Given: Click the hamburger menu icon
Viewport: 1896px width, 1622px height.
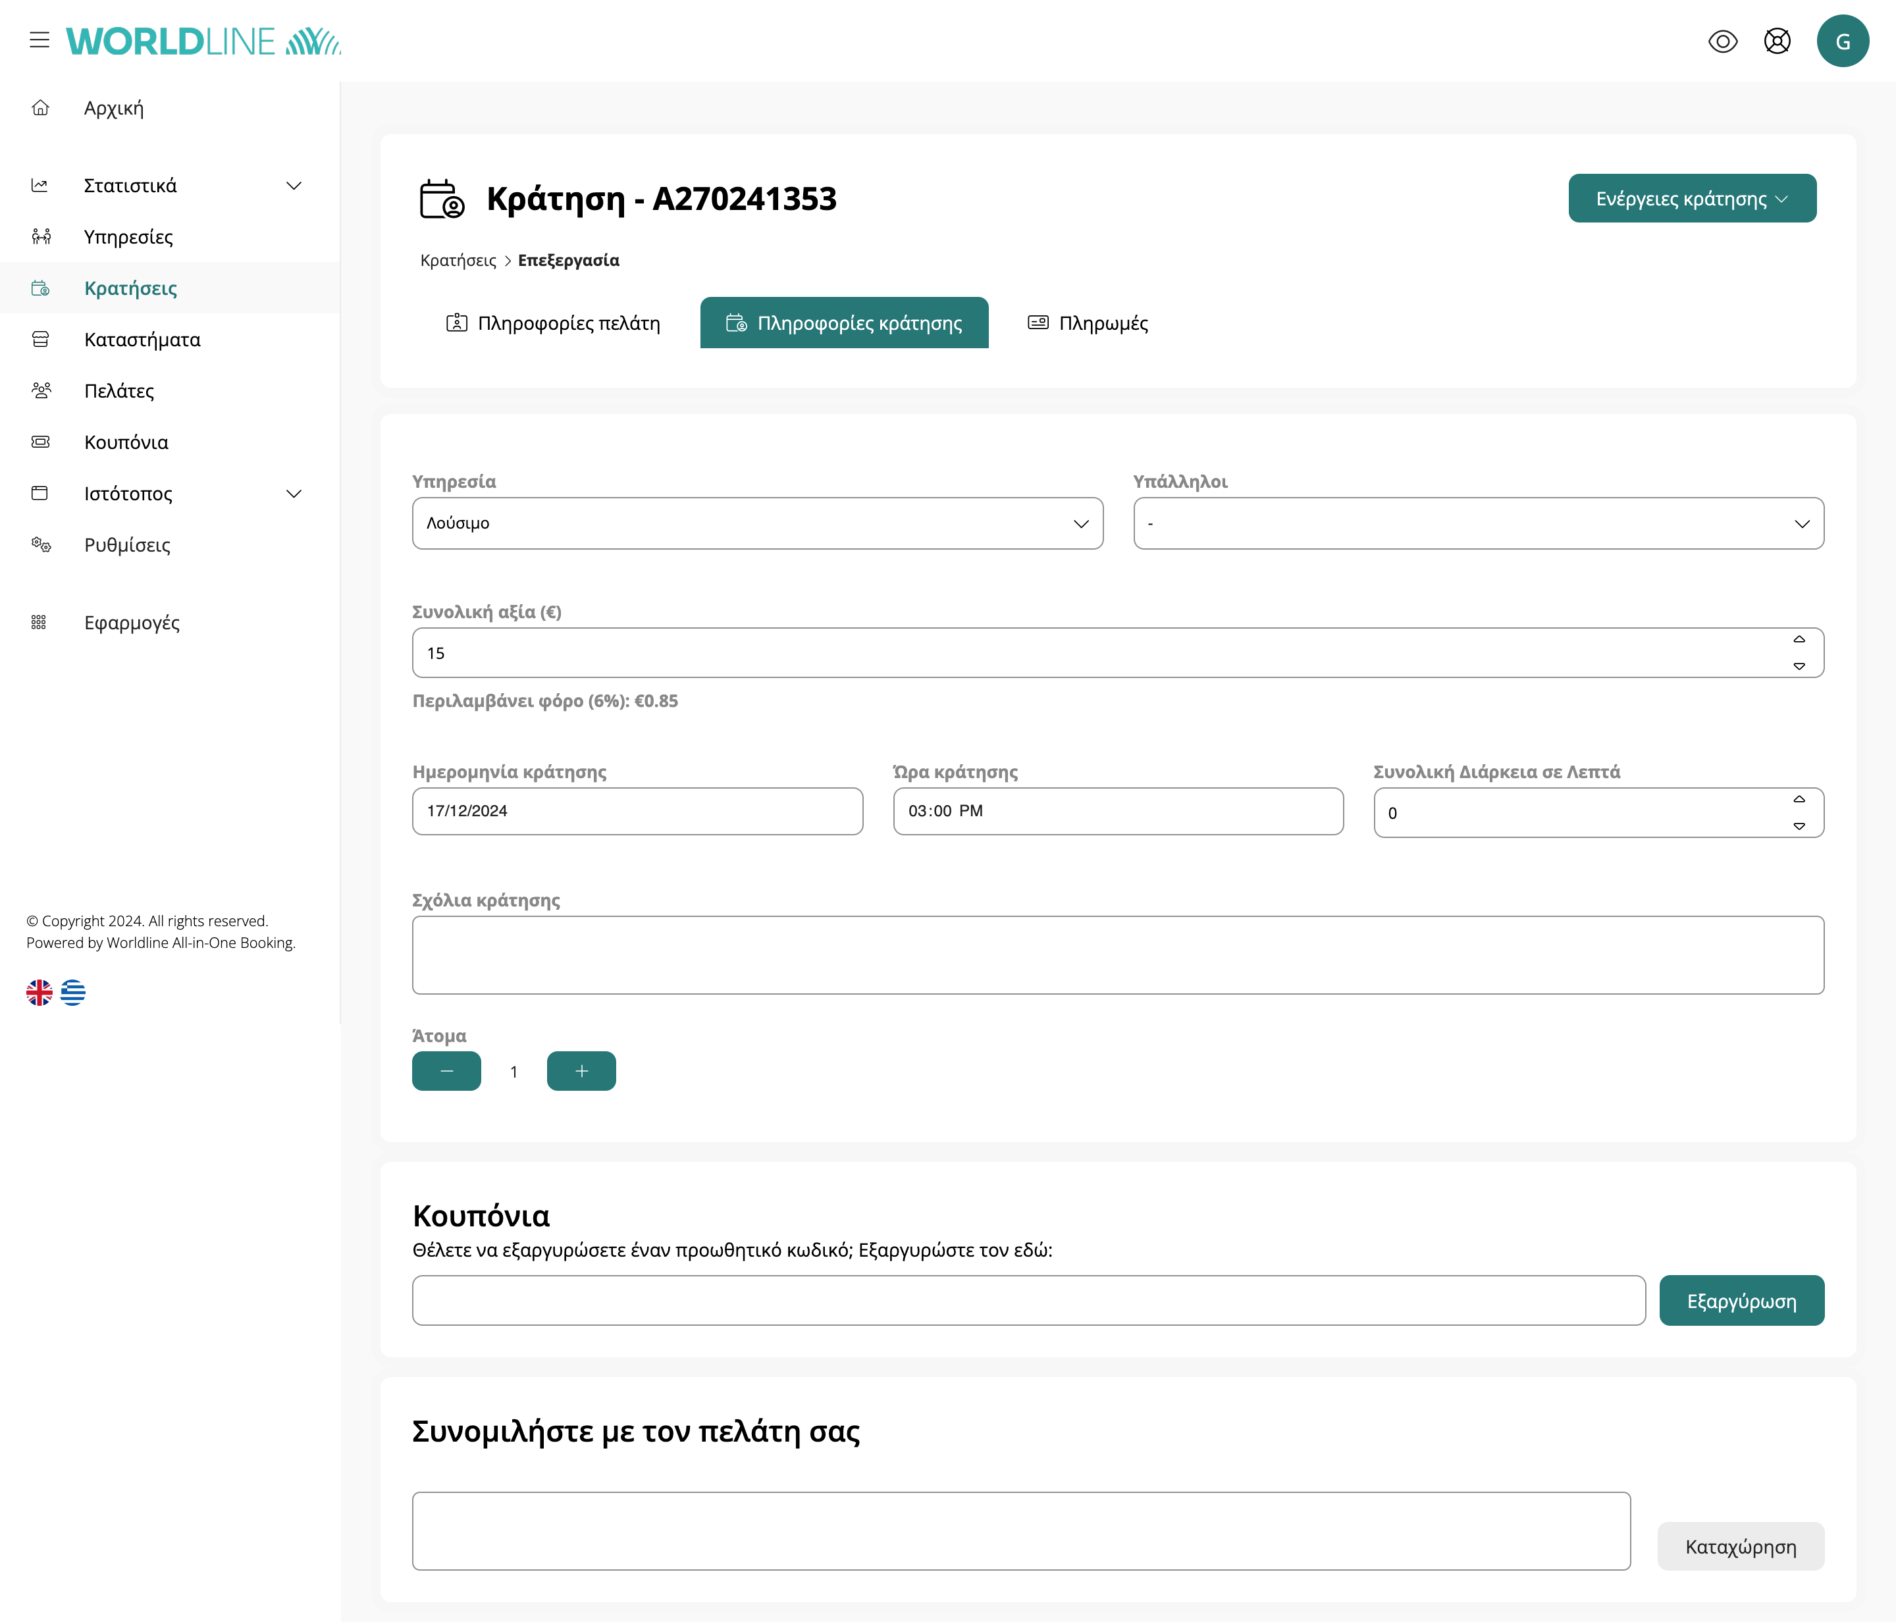Looking at the screenshot, I should (39, 40).
